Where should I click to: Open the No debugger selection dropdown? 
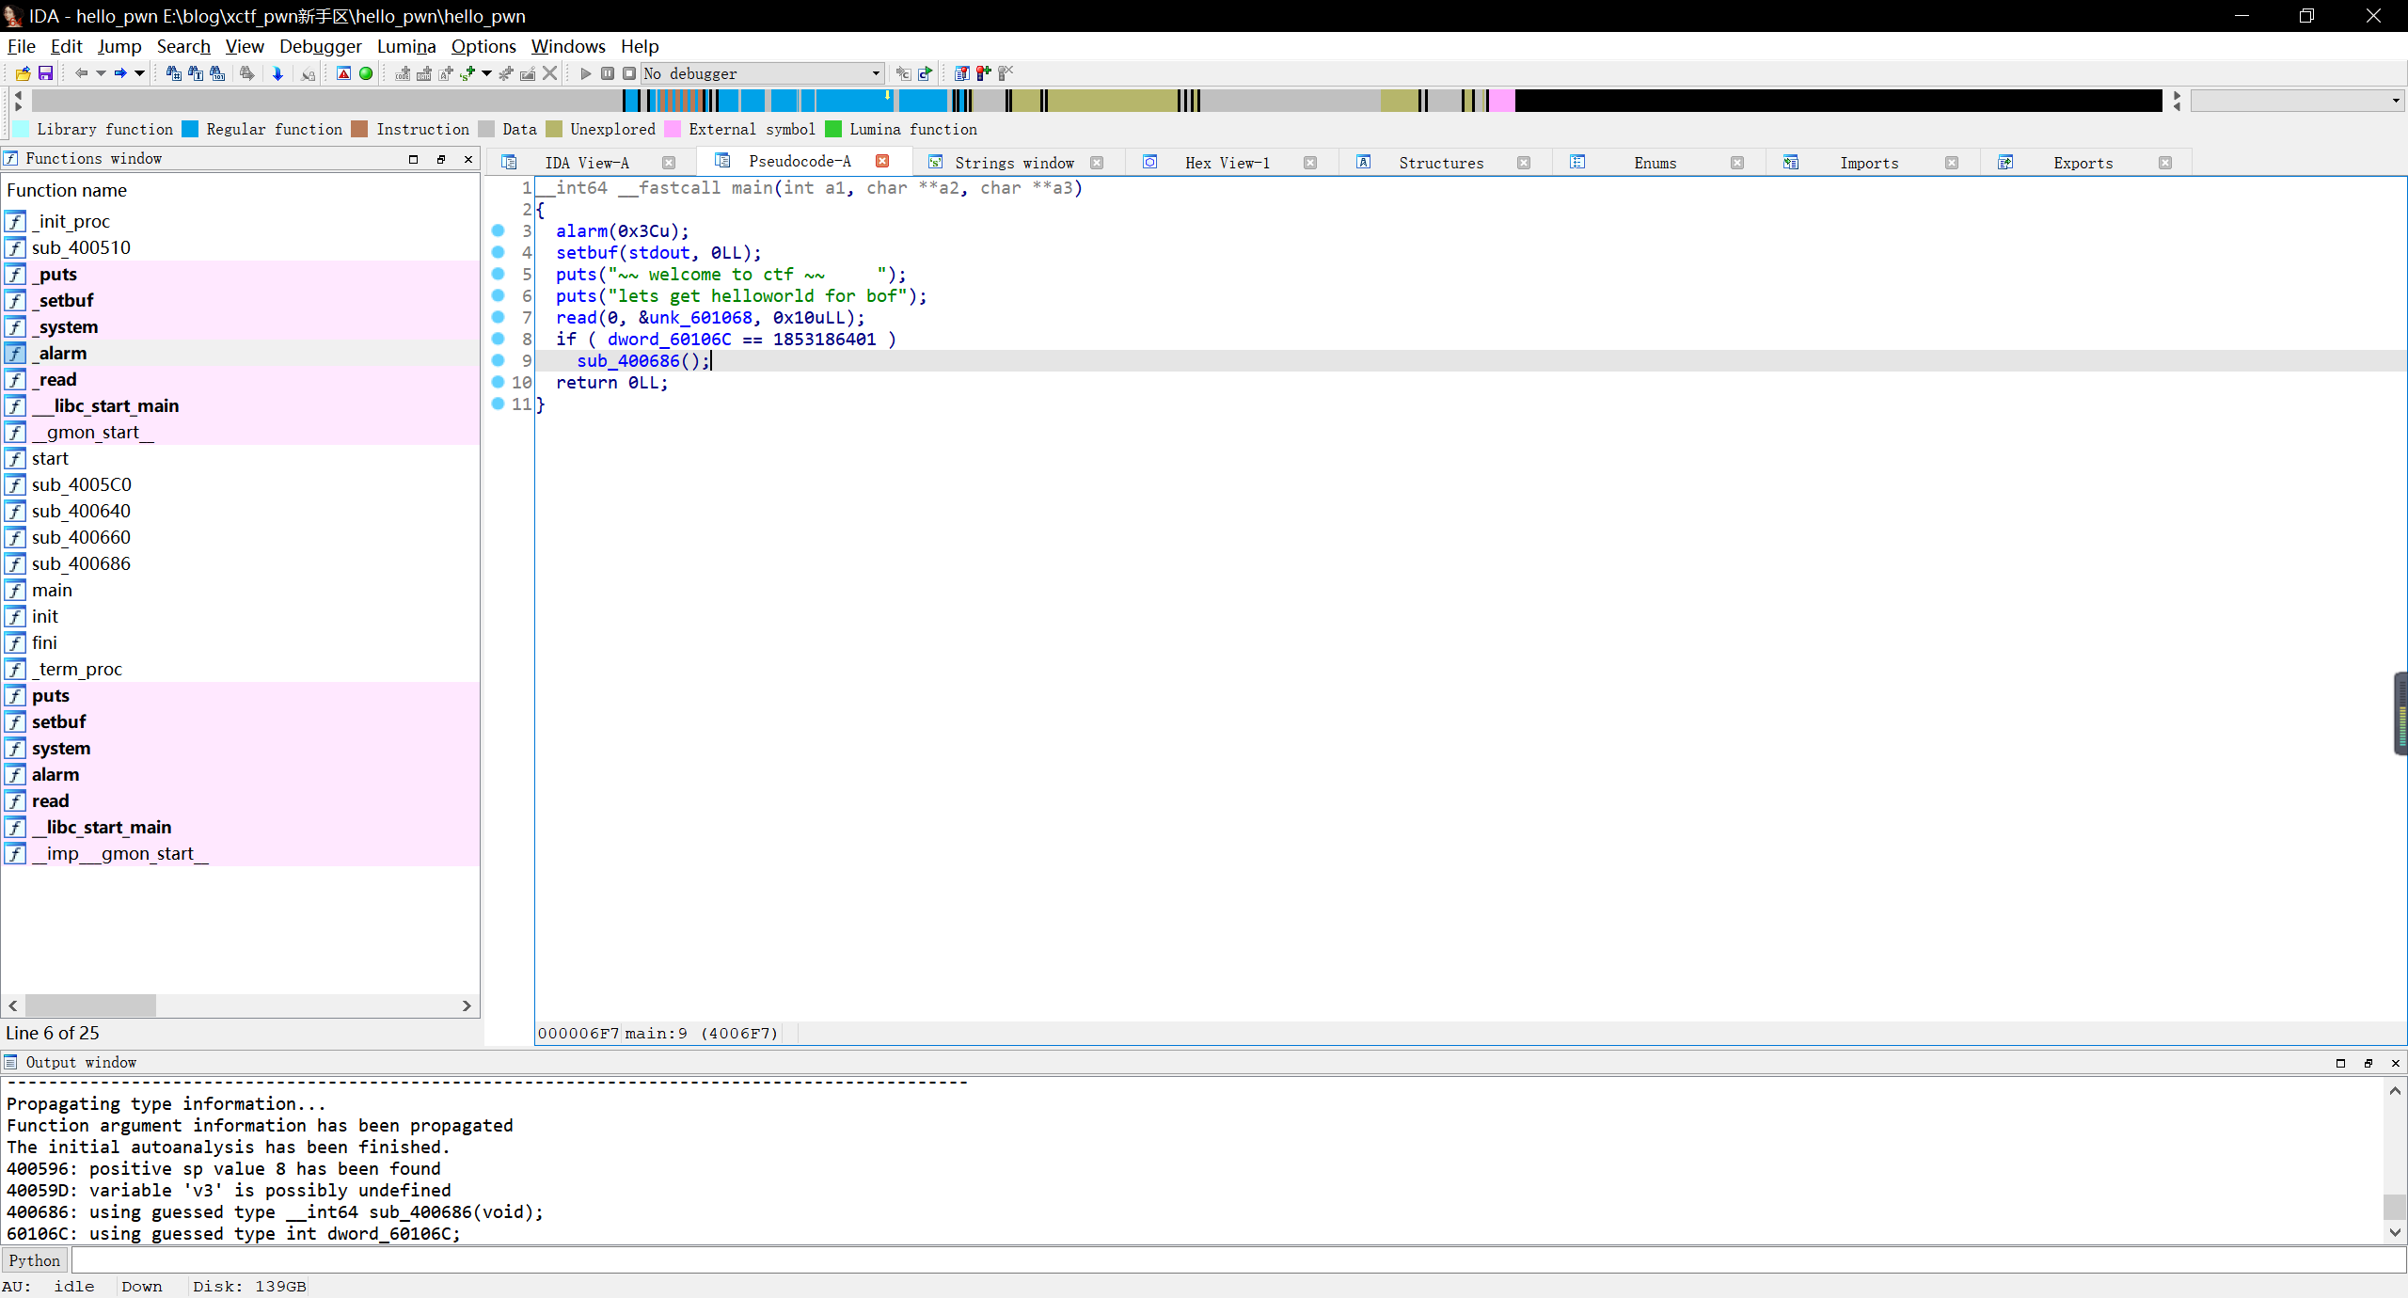(875, 73)
